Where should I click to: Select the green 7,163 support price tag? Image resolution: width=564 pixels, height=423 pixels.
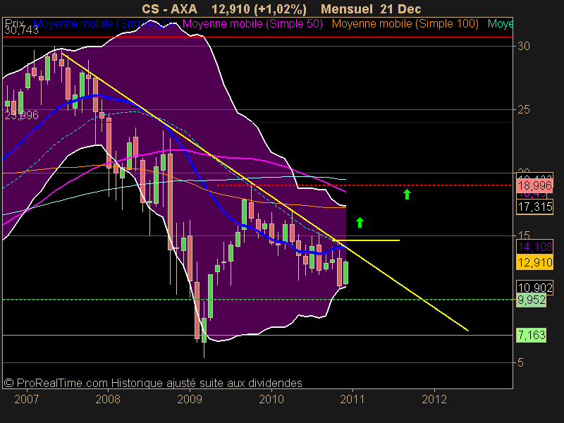point(532,335)
